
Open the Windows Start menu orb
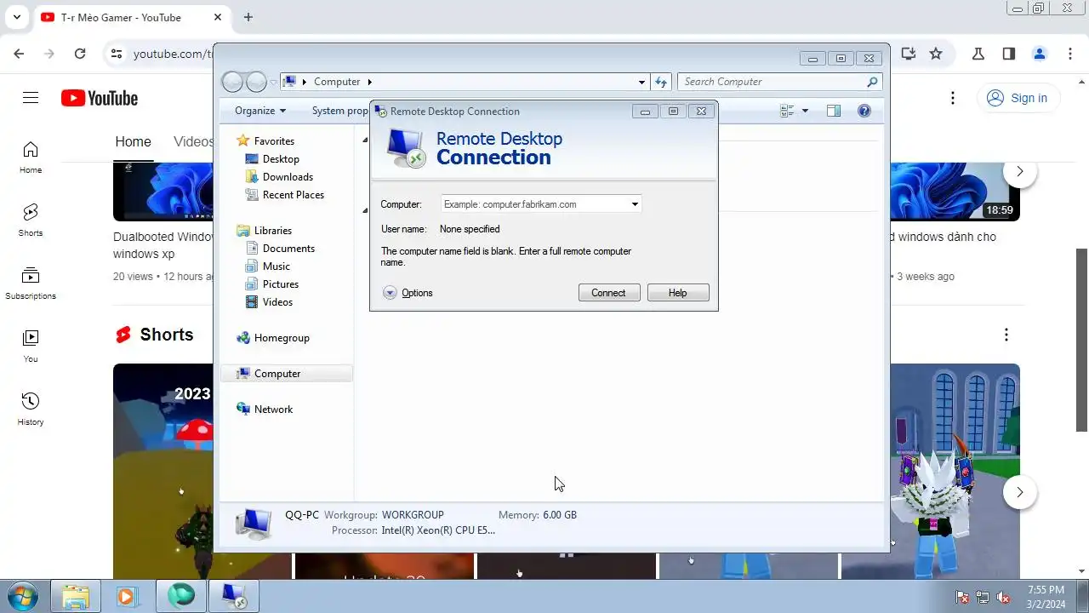pos(22,595)
